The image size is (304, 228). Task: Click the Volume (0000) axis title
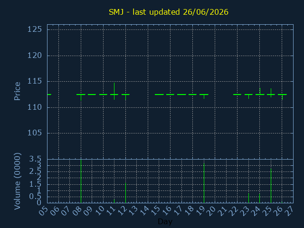point(17,181)
